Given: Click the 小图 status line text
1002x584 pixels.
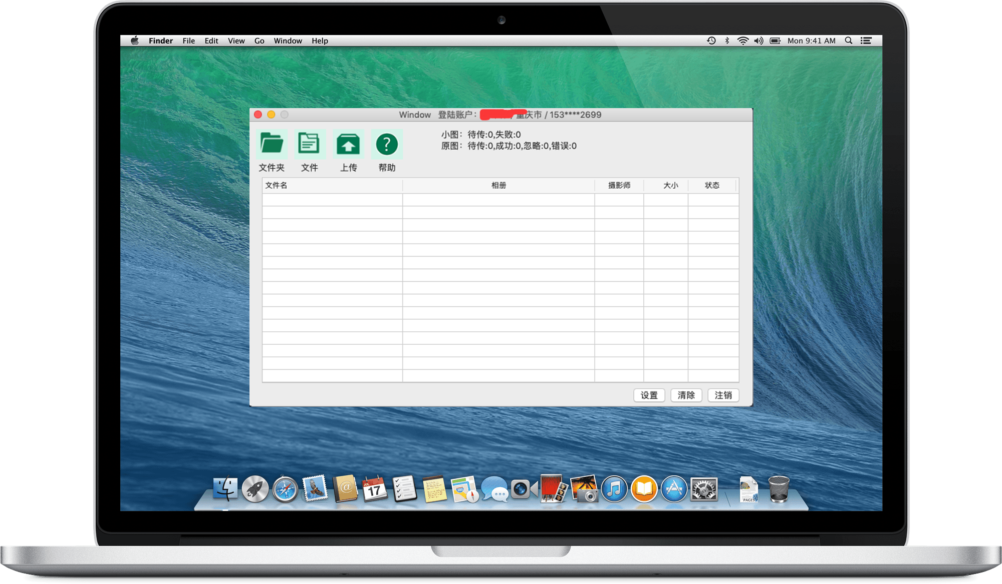Looking at the screenshot, I should coord(480,135).
